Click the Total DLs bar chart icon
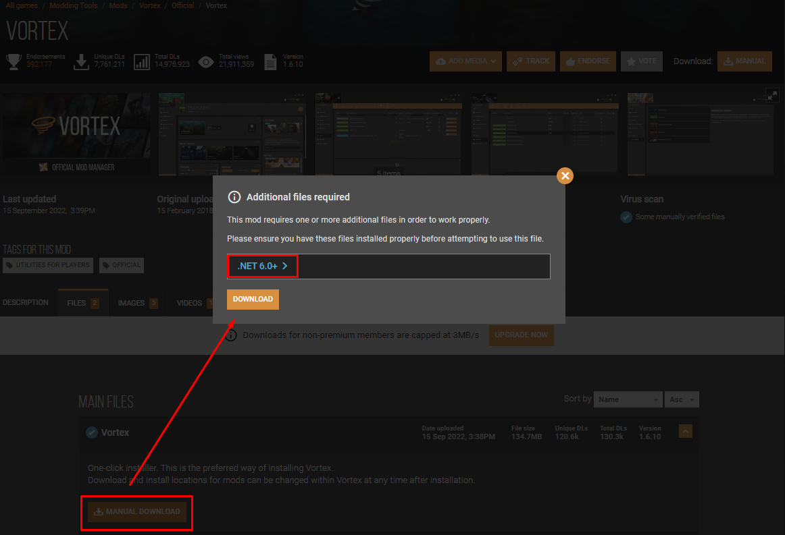Viewport: 785px width, 535px height. (142, 62)
